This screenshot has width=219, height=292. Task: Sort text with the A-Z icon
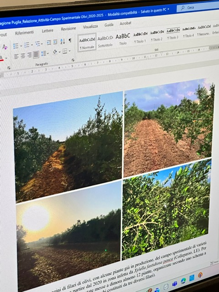(x=63, y=42)
